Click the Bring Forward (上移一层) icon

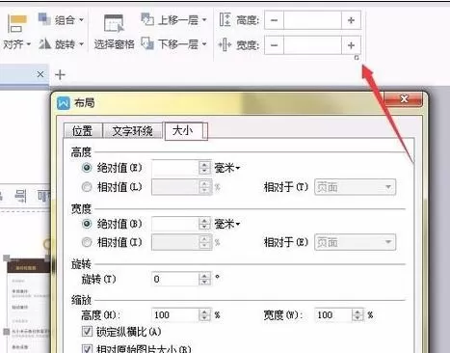pyautogui.click(x=147, y=19)
